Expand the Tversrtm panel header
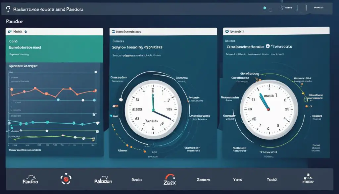The width and height of the screenshot is (339, 194). 275,31
